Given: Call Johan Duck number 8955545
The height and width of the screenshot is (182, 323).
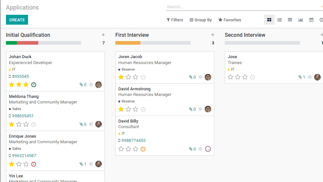Looking at the screenshot, I should click(x=20, y=77).
